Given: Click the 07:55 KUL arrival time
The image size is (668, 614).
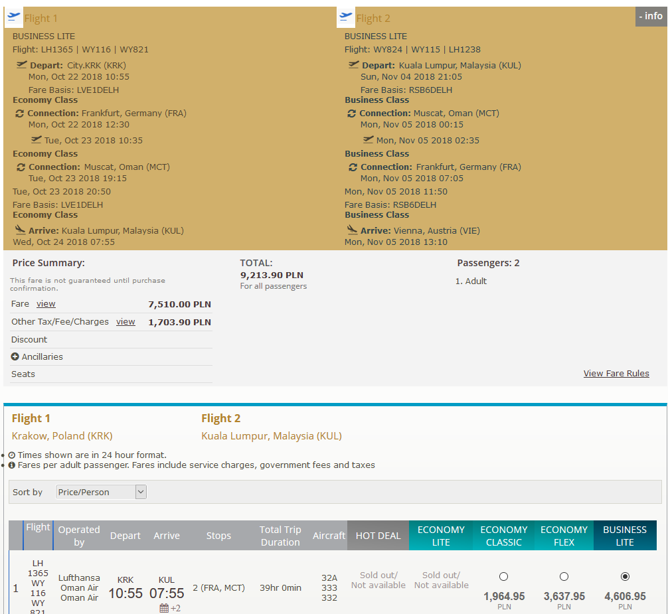Looking at the screenshot, I should [x=167, y=593].
